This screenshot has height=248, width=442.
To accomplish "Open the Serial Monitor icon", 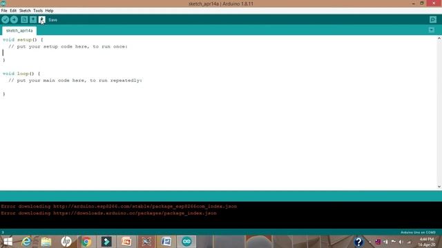I will click(x=433, y=20).
